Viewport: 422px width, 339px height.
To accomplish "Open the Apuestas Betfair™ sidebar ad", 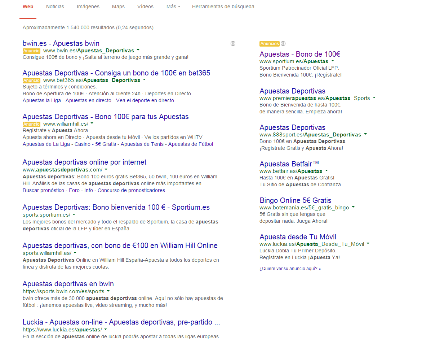I will (289, 164).
